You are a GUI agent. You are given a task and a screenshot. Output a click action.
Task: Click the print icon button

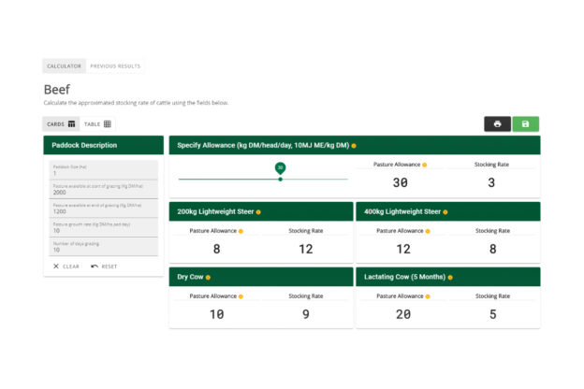[497, 123]
